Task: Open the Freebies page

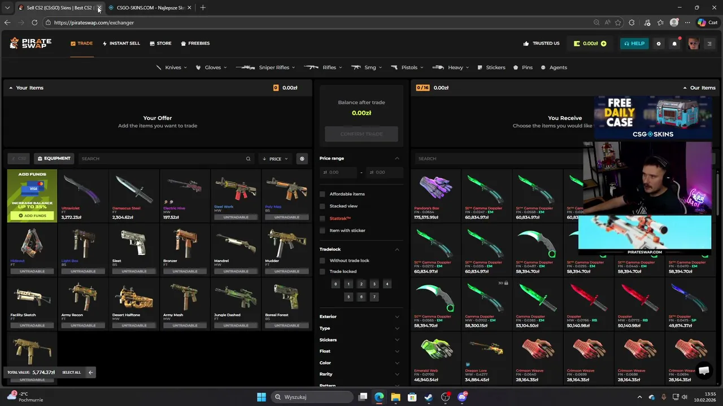Action: pyautogui.click(x=195, y=43)
